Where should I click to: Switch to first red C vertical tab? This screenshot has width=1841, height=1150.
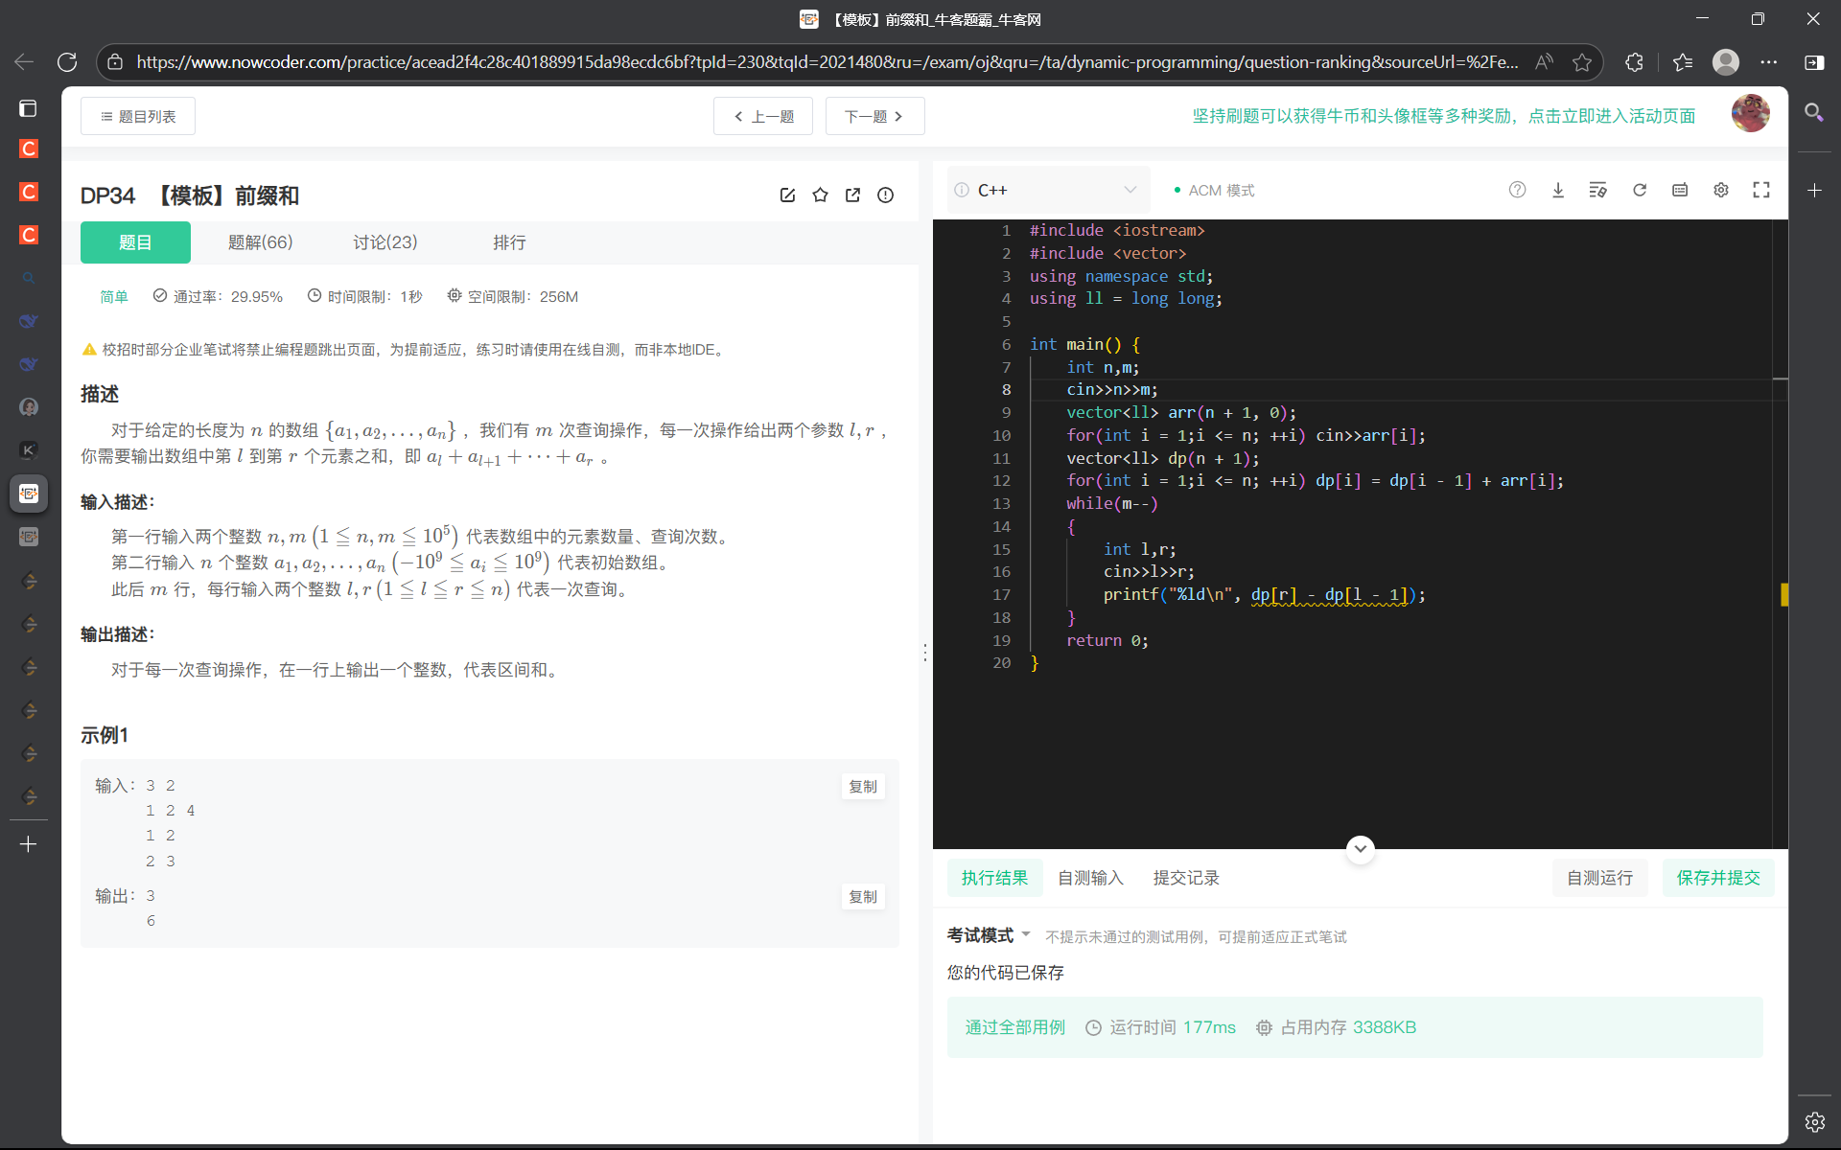click(x=29, y=149)
